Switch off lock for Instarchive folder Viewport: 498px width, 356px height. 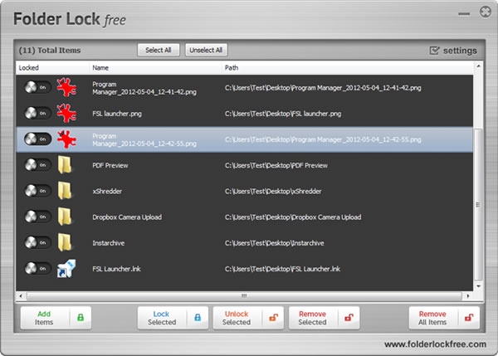(38, 242)
